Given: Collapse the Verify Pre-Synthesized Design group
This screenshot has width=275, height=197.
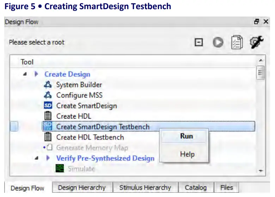Looking at the screenshot, I should pyautogui.click(x=36, y=158).
